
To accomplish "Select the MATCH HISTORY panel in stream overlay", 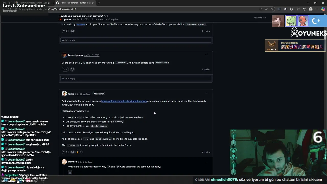I will pyautogui.click(x=295, y=45).
